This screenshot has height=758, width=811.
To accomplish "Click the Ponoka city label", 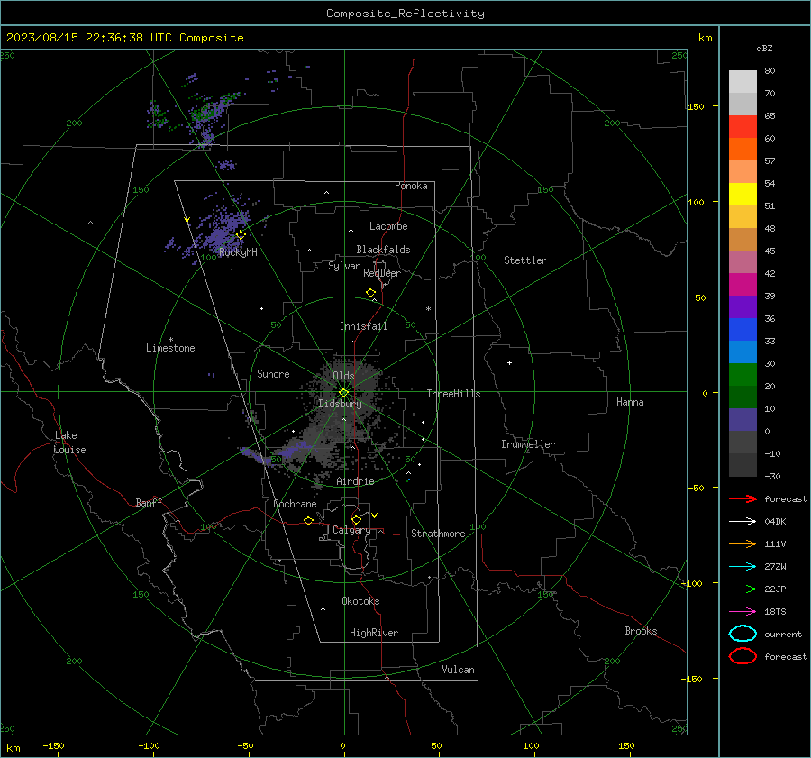I will click(411, 186).
